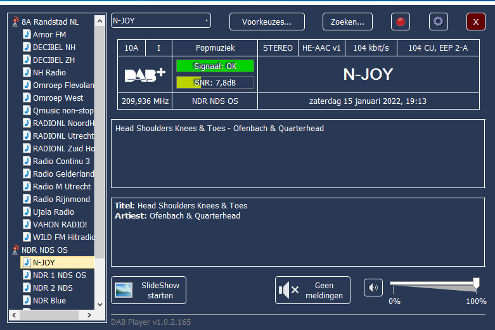Tune to Radio Rijnmond
The width and height of the screenshot is (495, 330).
click(x=61, y=200)
